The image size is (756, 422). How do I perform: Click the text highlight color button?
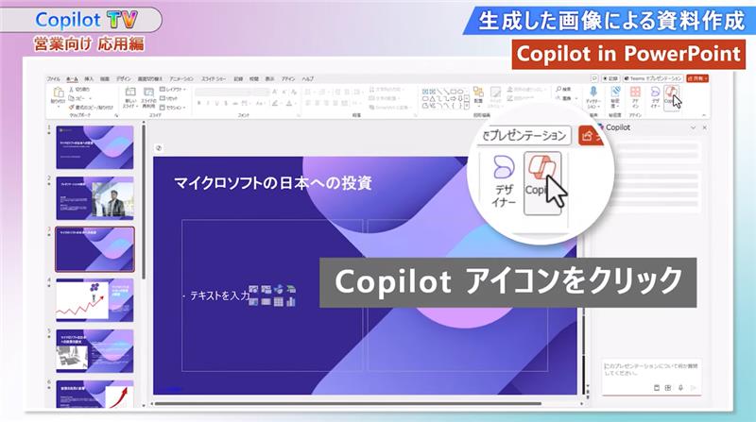(x=275, y=103)
